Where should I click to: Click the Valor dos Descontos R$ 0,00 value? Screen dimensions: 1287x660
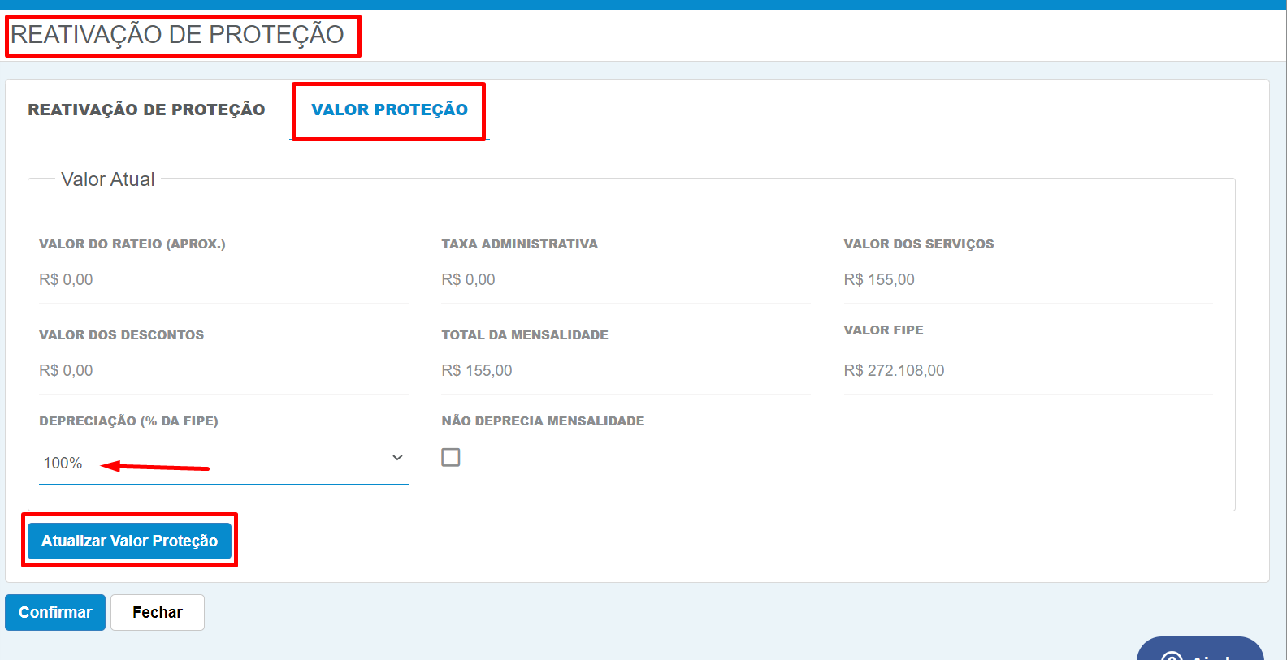pos(66,370)
